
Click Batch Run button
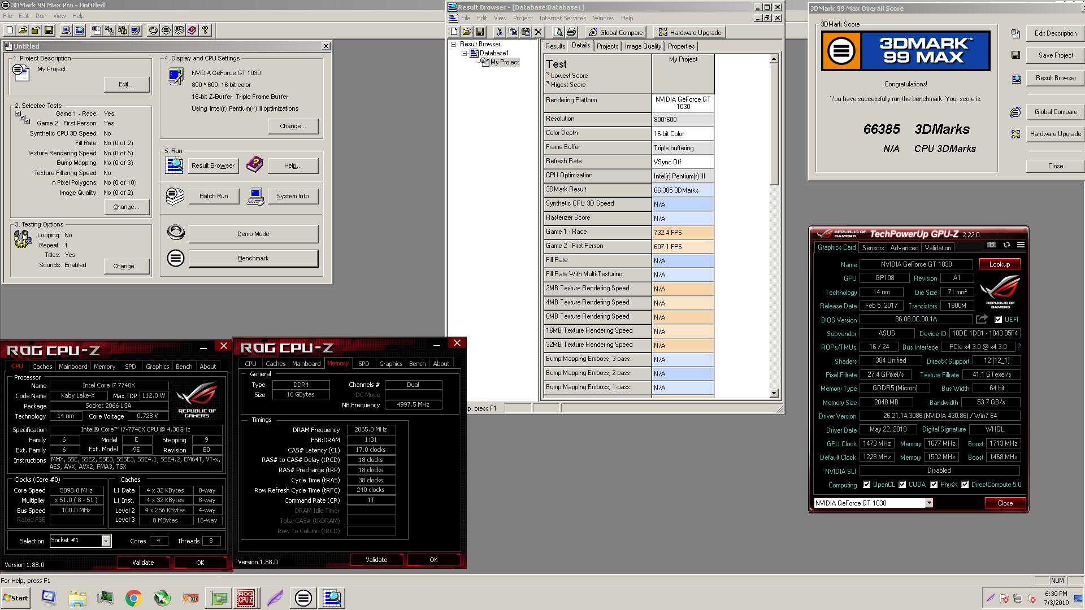tap(214, 196)
